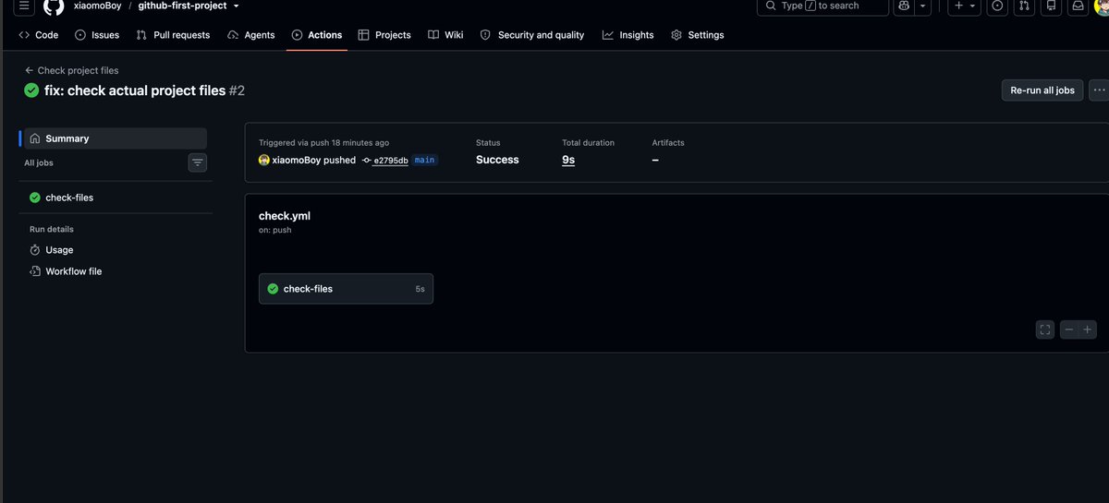Switch to the Agents tab
1109x503 pixels.
click(251, 35)
